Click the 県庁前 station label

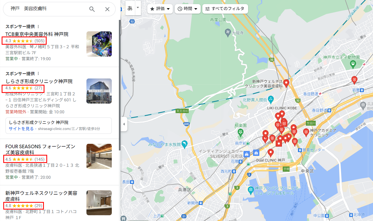pos(240,143)
